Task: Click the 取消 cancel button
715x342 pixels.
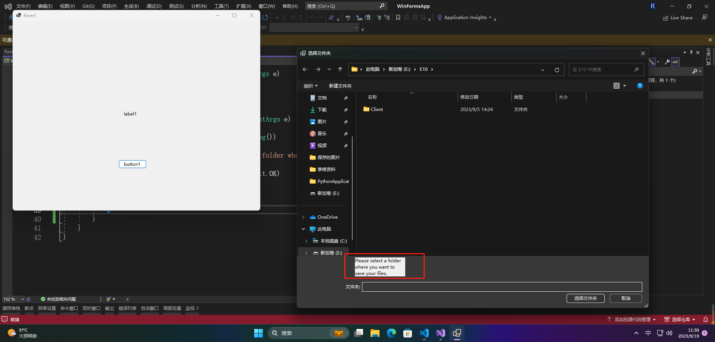Action: 626,298
